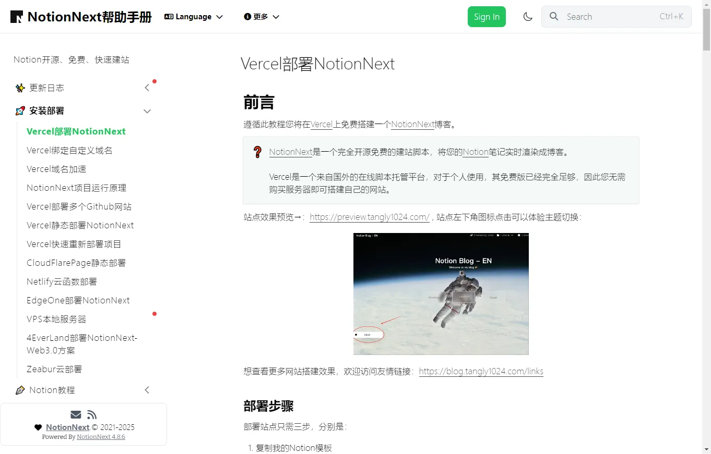Screen dimensions: 711x454
Task: Open the blog.tangly1024.com/links link
Action: point(481,372)
